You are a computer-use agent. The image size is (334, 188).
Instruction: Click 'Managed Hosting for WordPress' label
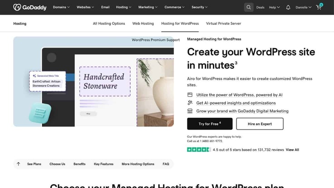[x=214, y=39]
